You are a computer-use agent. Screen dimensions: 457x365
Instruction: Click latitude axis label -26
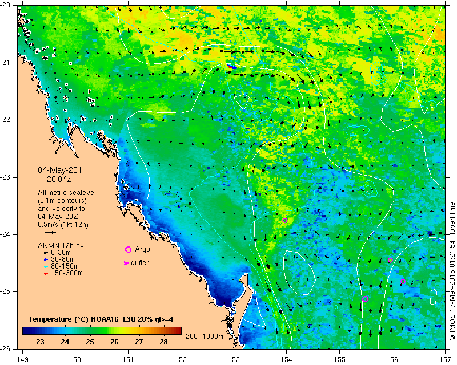click(6, 348)
